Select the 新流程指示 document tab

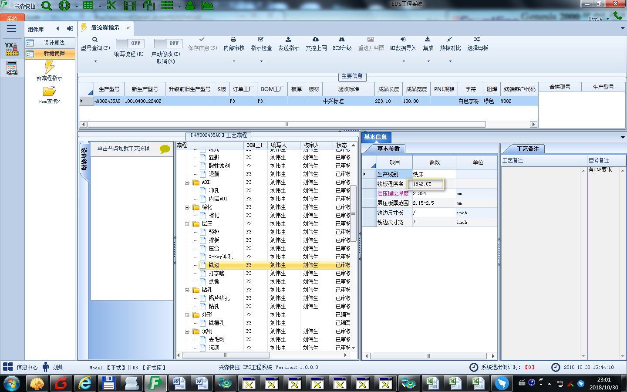[105, 28]
